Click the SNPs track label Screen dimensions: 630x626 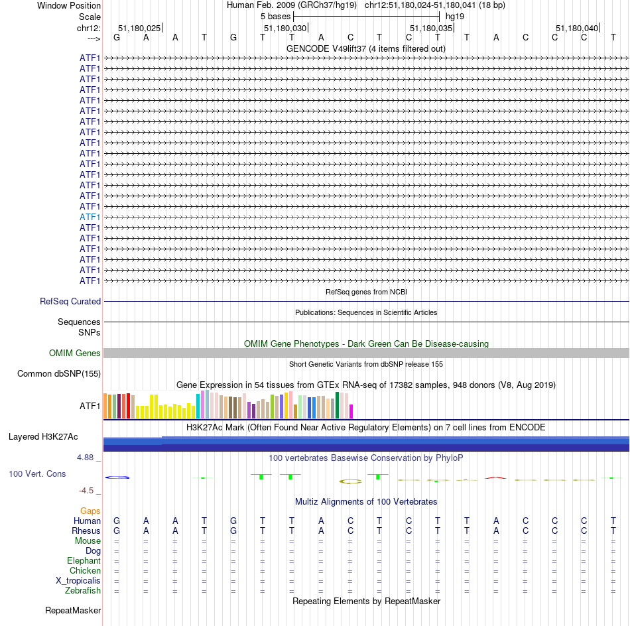pos(90,332)
